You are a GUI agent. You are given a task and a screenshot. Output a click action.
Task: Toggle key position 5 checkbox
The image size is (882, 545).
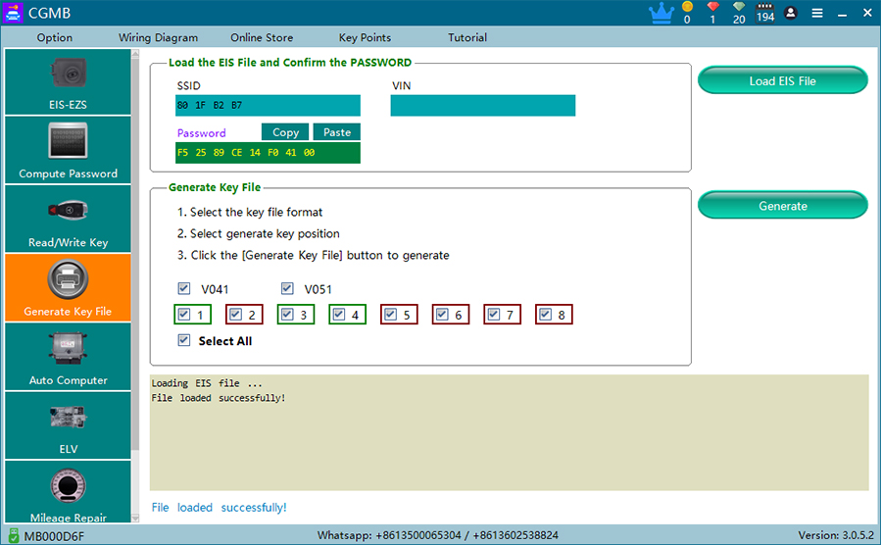pos(390,315)
